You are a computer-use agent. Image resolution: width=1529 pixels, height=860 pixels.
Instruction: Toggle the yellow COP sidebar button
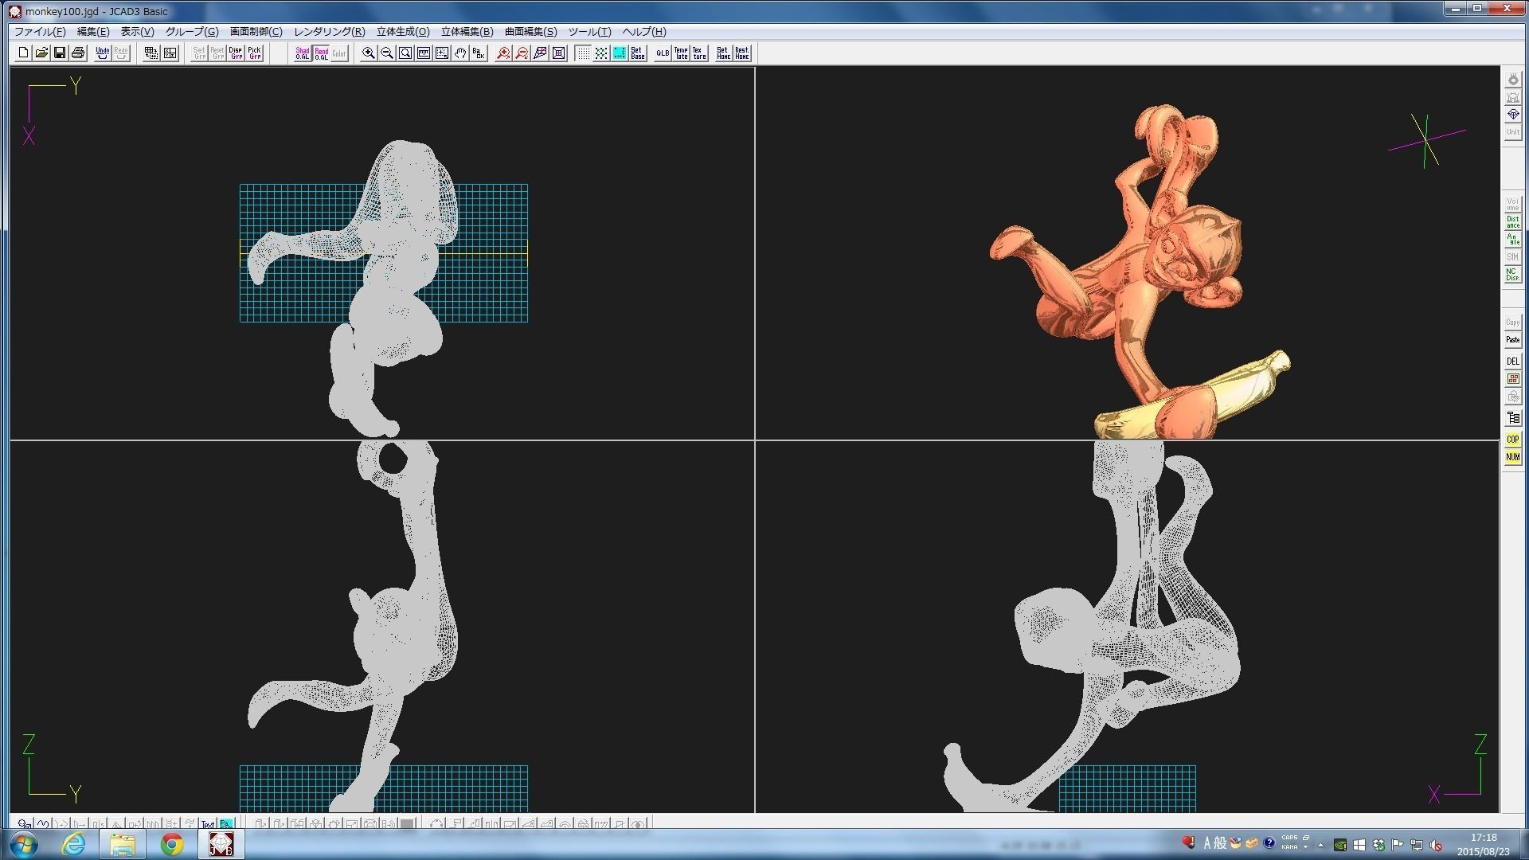[x=1512, y=440]
